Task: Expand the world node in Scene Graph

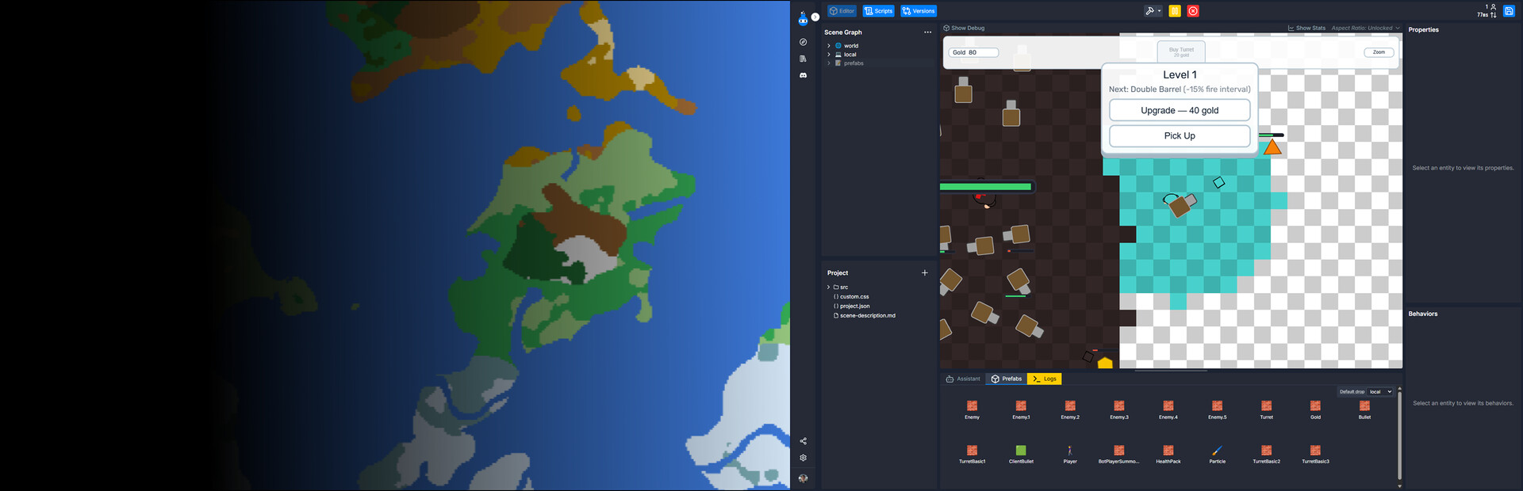Action: tap(829, 46)
